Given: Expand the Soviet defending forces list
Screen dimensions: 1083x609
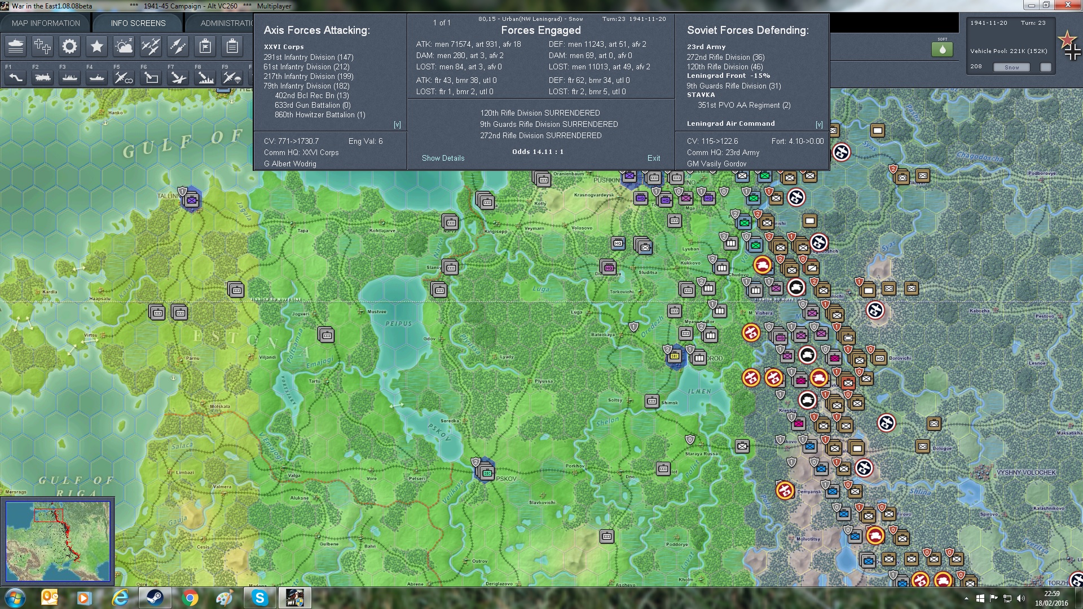Looking at the screenshot, I should click(x=819, y=125).
